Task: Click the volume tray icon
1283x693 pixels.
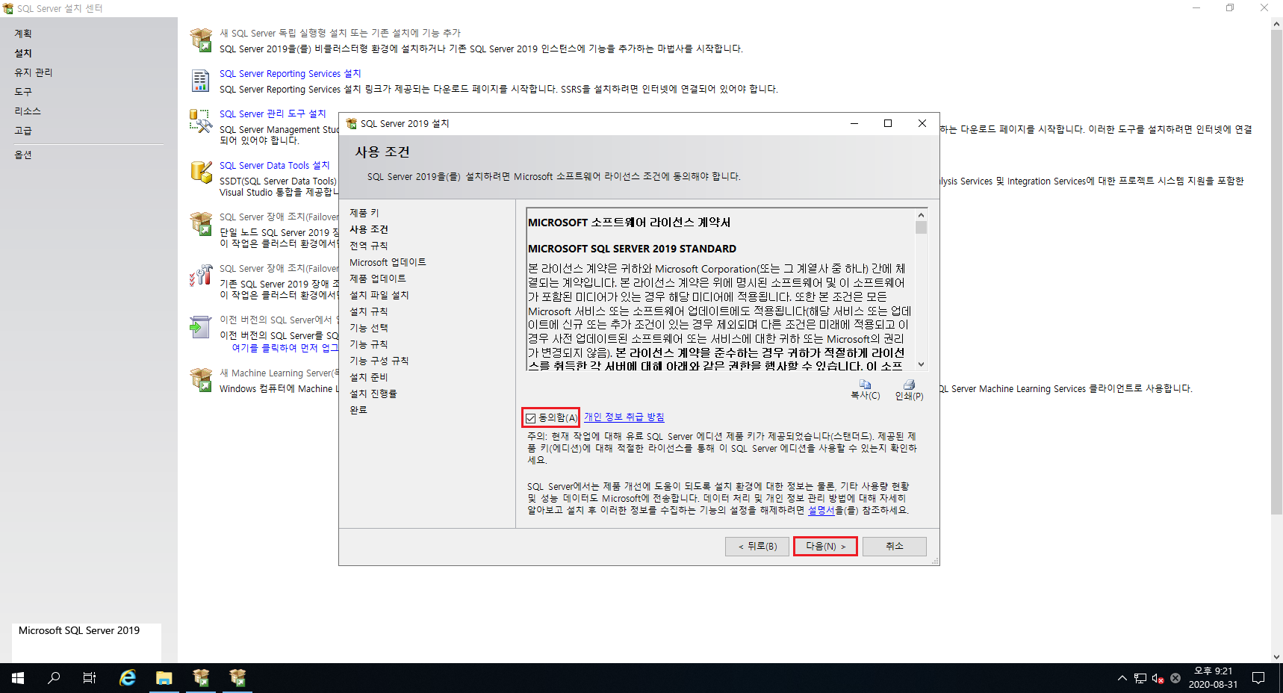Action: point(1158,678)
